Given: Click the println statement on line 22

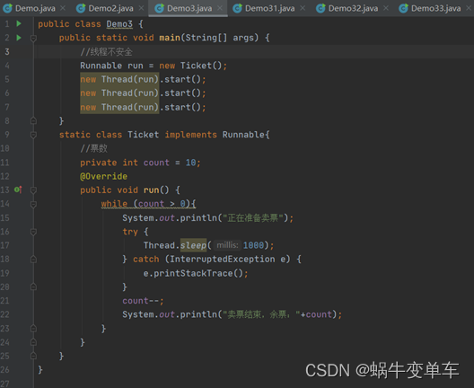Looking at the screenshot, I should pos(233,314).
